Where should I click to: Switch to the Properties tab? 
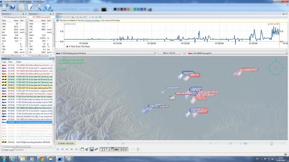click(x=19, y=150)
